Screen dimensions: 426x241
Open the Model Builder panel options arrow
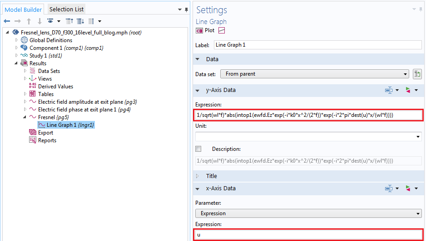point(179,10)
